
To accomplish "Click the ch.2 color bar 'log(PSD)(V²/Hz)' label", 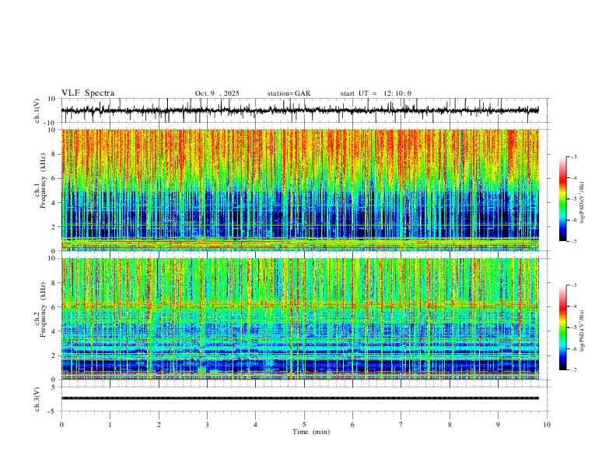I will 582,331.
